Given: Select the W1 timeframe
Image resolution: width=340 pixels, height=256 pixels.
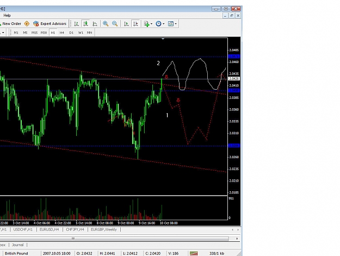Looking at the screenshot, I should tap(81, 33).
